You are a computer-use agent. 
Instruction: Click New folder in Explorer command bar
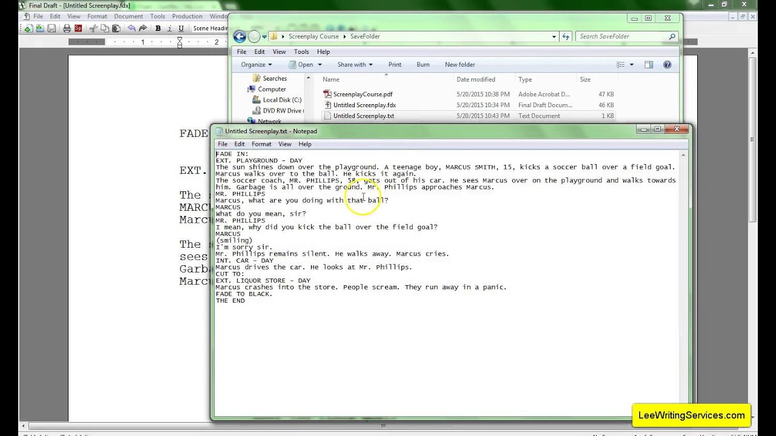(x=460, y=65)
